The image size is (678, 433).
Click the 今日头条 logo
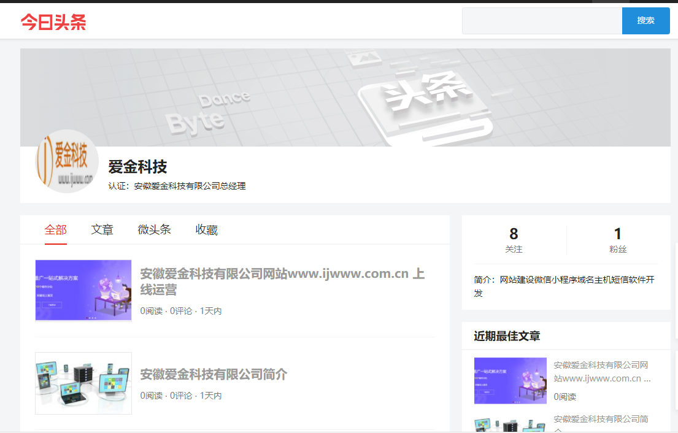[x=53, y=21]
